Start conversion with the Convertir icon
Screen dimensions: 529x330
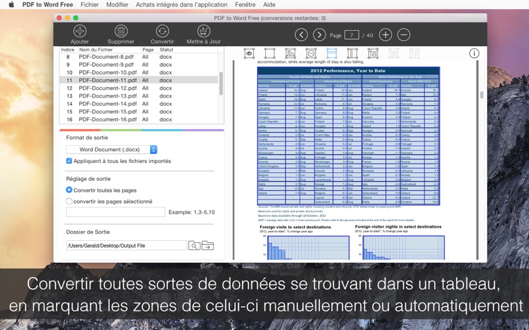point(162,31)
